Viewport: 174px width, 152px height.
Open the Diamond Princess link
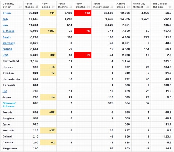coord(9,105)
